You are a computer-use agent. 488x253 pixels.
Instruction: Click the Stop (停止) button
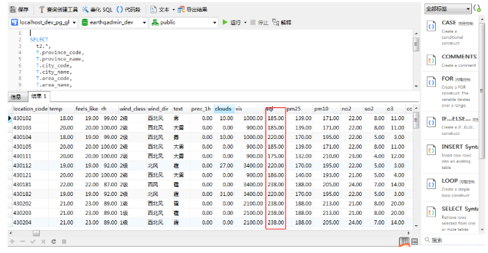click(259, 22)
